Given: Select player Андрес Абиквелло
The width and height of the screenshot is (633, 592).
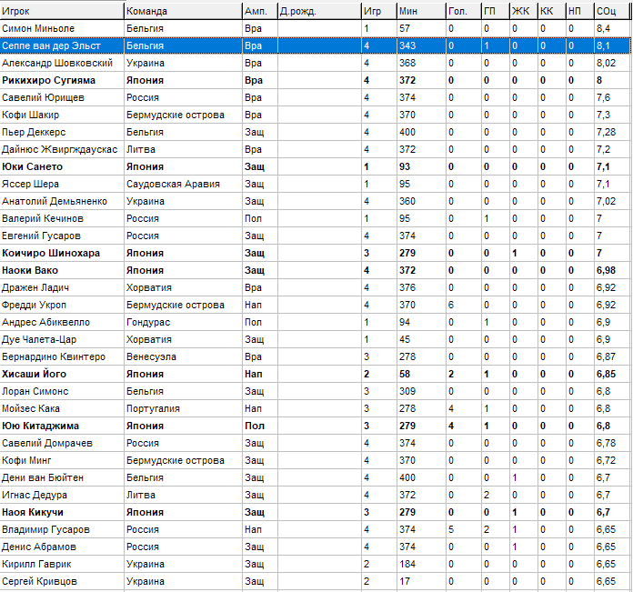Looking at the screenshot, I should point(46,322).
